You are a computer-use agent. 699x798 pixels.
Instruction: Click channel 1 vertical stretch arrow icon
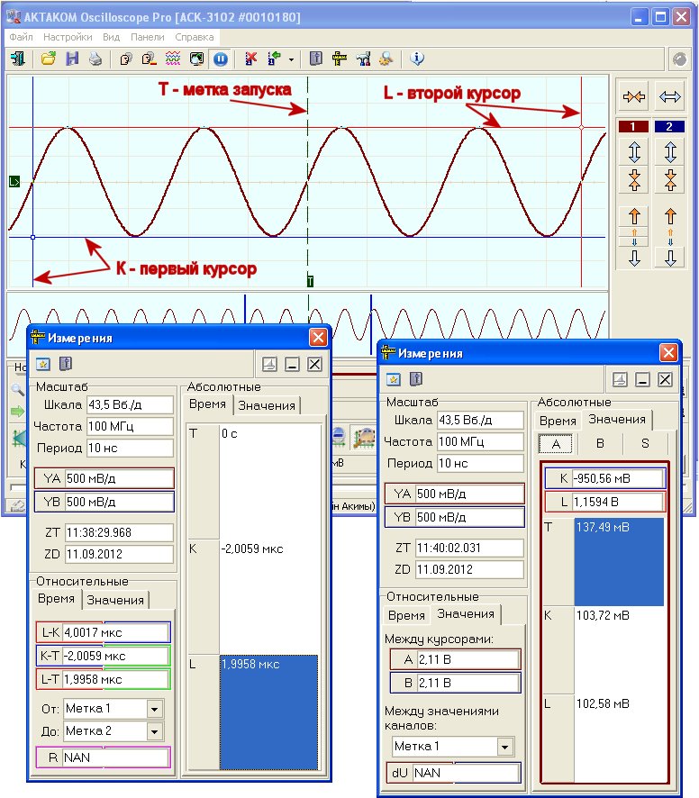click(x=634, y=151)
